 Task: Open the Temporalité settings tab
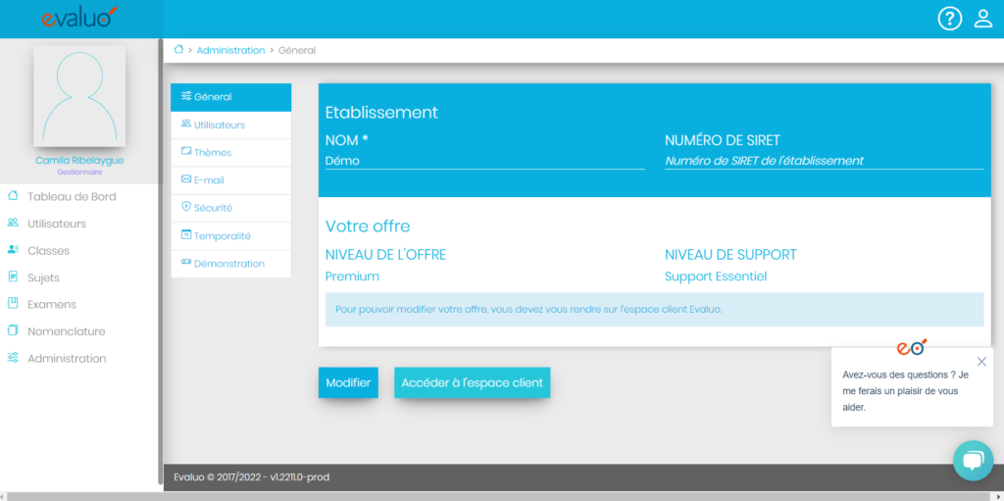[230, 236]
